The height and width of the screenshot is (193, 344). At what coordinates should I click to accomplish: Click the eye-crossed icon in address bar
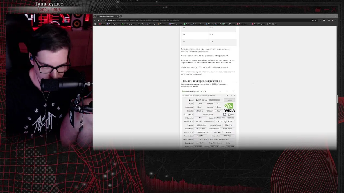[x=313, y=20]
